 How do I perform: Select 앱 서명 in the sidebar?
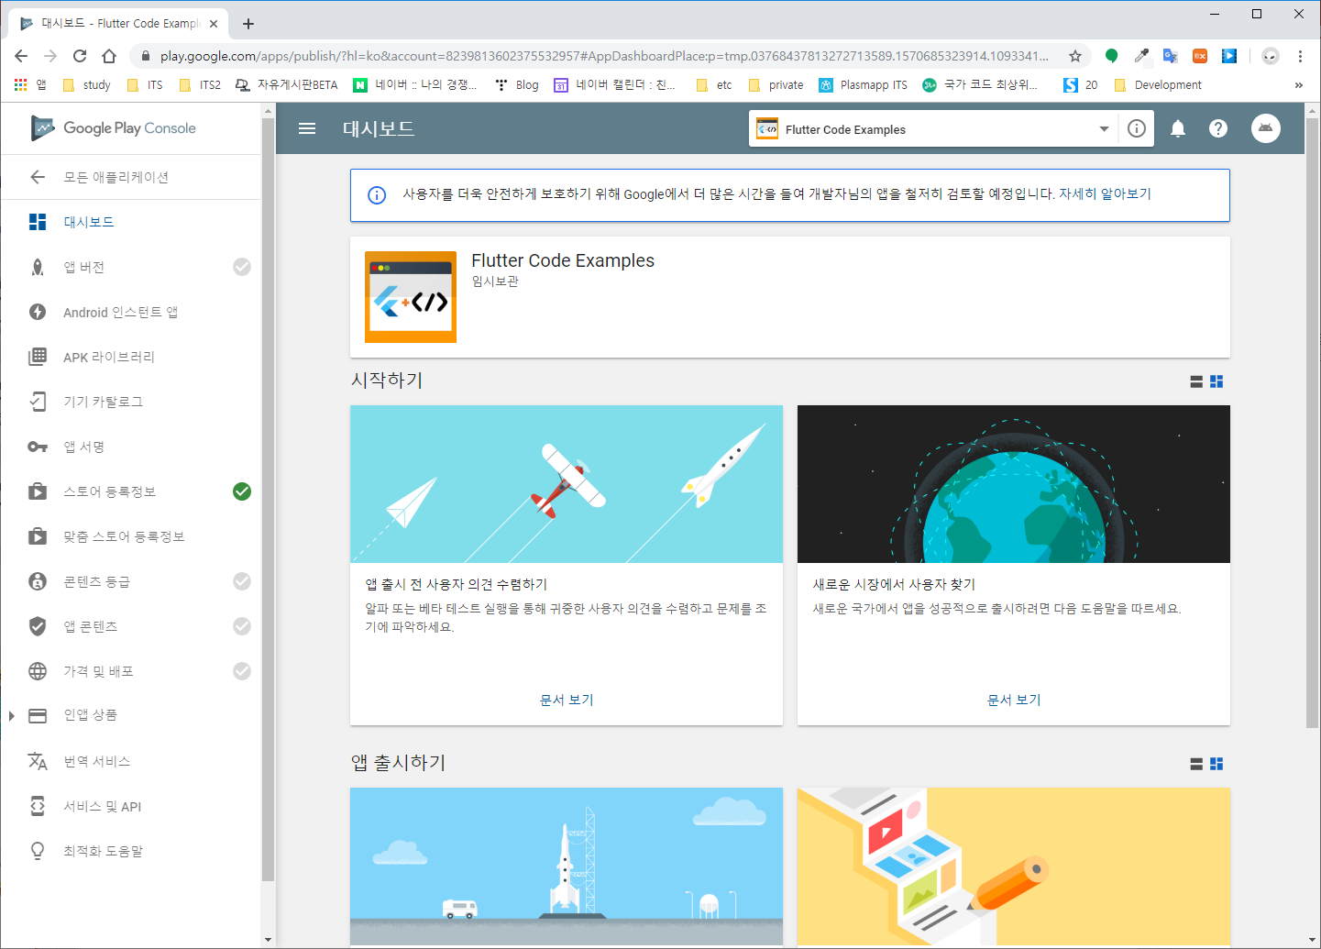pyautogui.click(x=131, y=447)
